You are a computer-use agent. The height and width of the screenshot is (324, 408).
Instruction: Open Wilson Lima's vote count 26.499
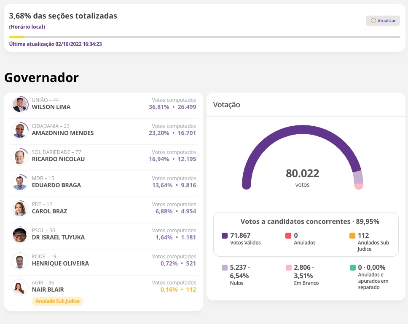(x=188, y=107)
